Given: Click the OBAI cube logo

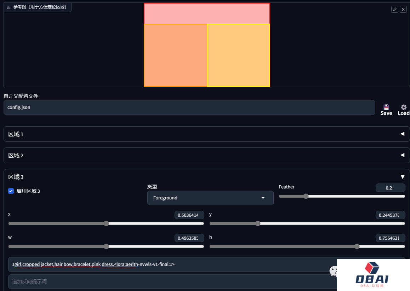Looking at the screenshot, I should (x=372, y=267).
